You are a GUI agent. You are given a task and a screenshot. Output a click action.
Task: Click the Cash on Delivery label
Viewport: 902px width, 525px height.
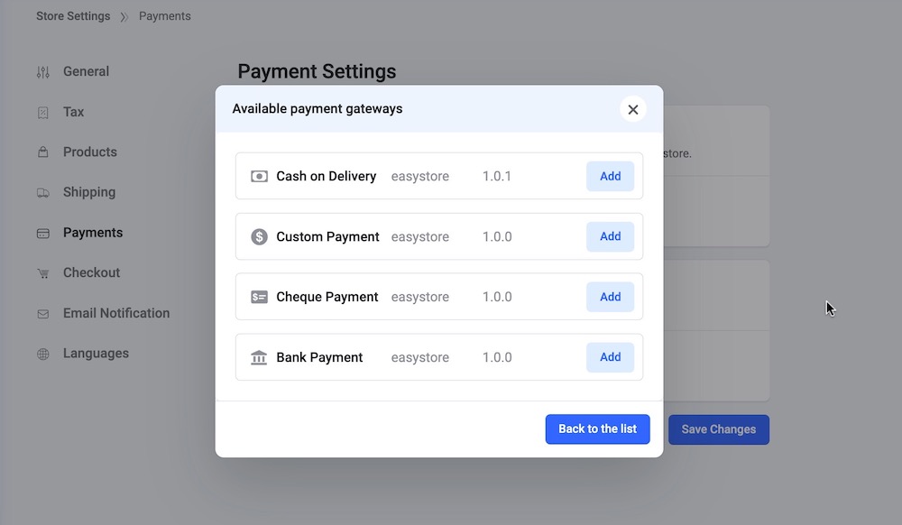coord(327,176)
